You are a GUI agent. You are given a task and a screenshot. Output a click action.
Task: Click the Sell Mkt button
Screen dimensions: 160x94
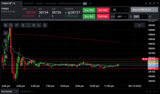point(103,10)
